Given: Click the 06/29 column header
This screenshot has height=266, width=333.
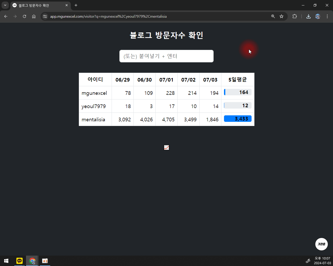Looking at the screenshot, I should [123, 79].
